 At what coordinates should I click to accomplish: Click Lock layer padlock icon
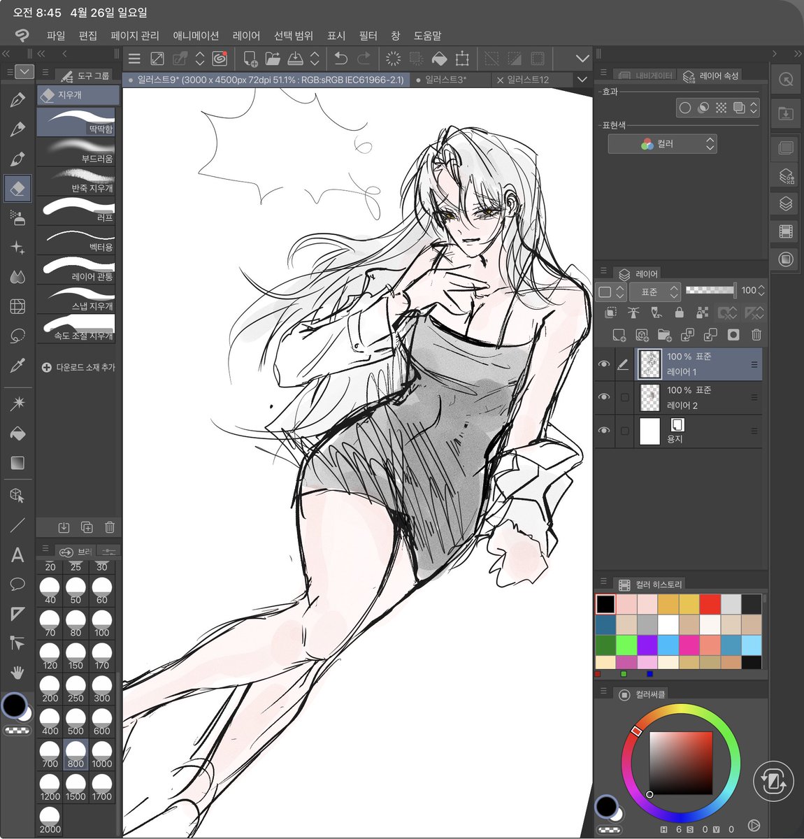pyautogui.click(x=679, y=313)
